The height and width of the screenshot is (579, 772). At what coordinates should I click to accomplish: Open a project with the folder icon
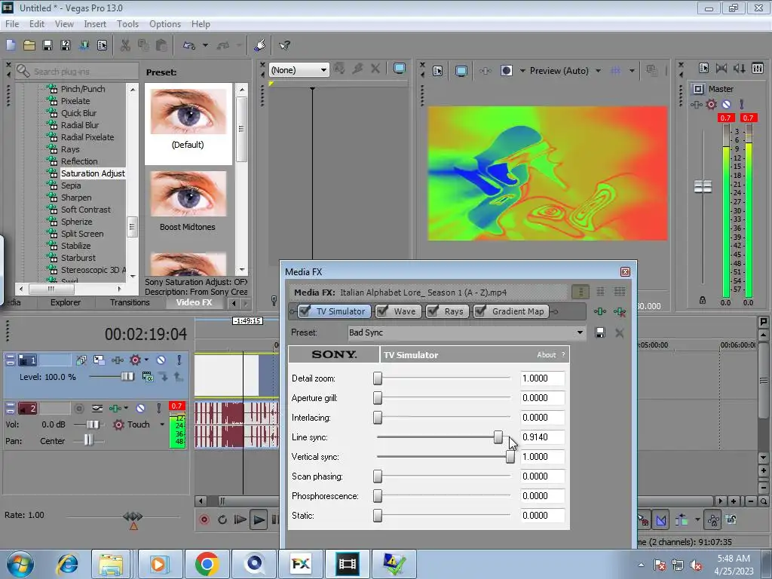pos(29,45)
